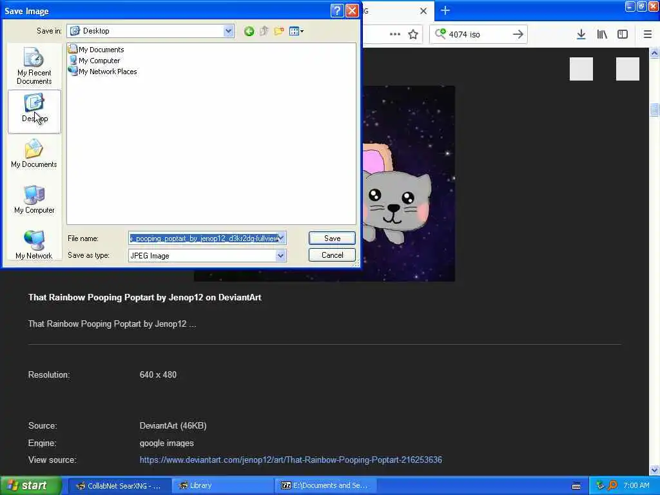Viewport: 660px width, 495px height.
Task: Open a new browser tab with plus
Action: pyautogui.click(x=445, y=10)
